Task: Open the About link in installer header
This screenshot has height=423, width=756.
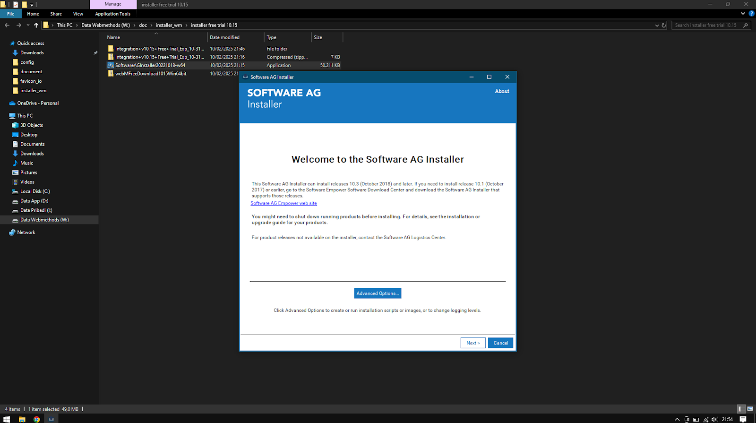Action: tap(502, 91)
